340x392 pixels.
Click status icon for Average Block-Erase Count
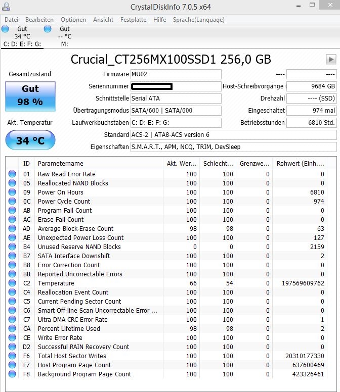(x=12, y=228)
